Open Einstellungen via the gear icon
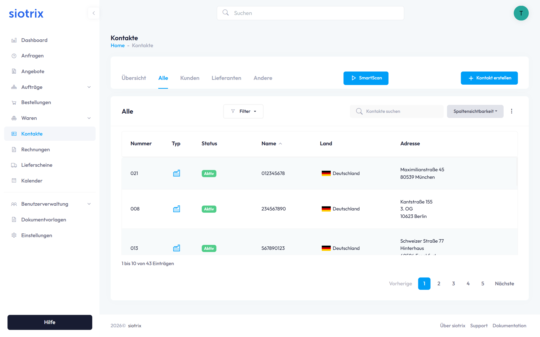Screen dimensions: 540x337 (x=14, y=235)
